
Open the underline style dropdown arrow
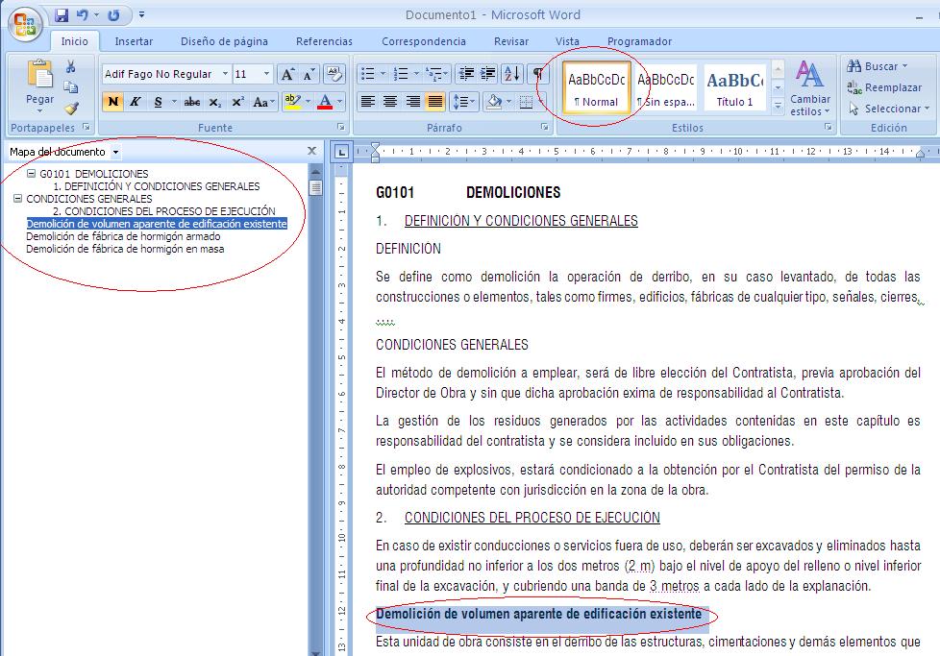click(174, 102)
